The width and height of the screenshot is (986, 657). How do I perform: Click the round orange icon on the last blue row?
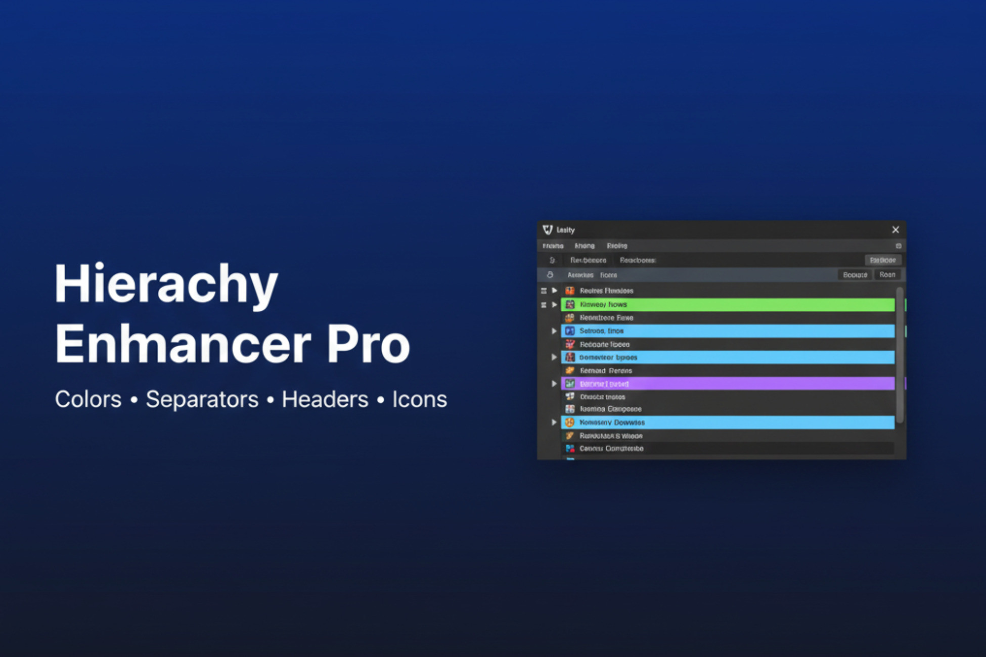(570, 423)
